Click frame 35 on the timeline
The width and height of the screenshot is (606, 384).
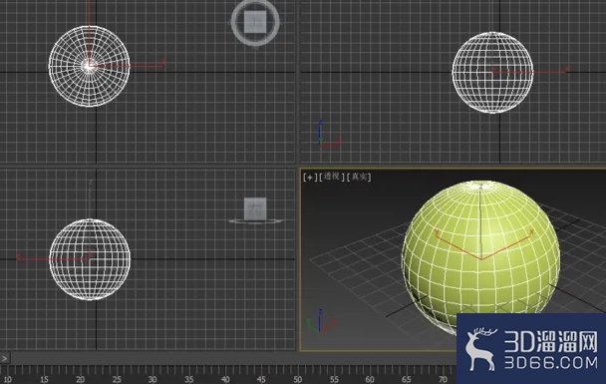click(x=188, y=379)
